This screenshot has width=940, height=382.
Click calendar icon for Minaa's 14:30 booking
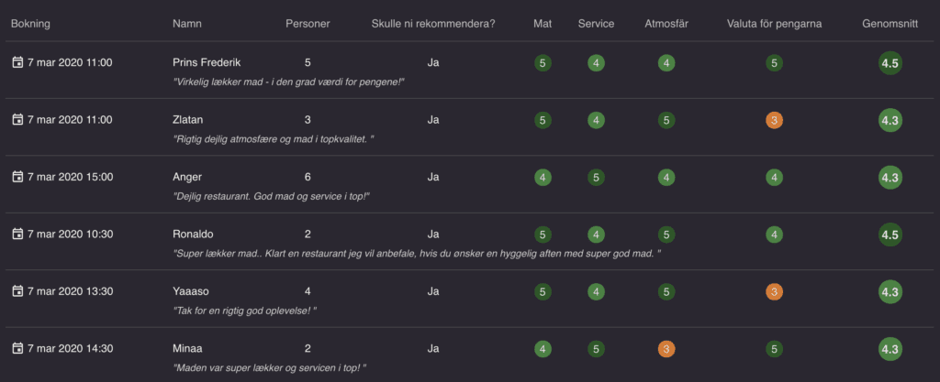pyautogui.click(x=18, y=348)
